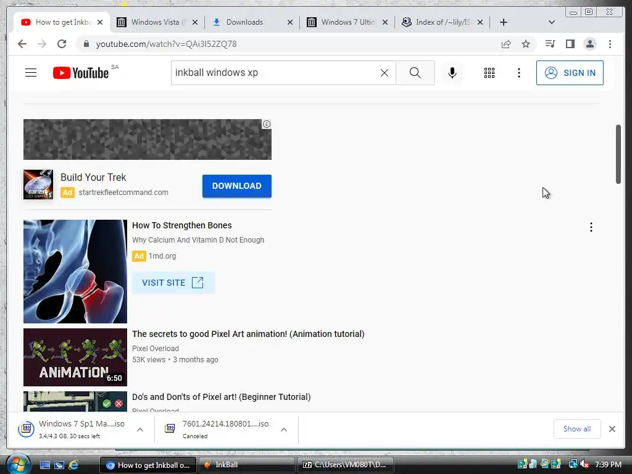Clear the search box with the X

point(385,73)
